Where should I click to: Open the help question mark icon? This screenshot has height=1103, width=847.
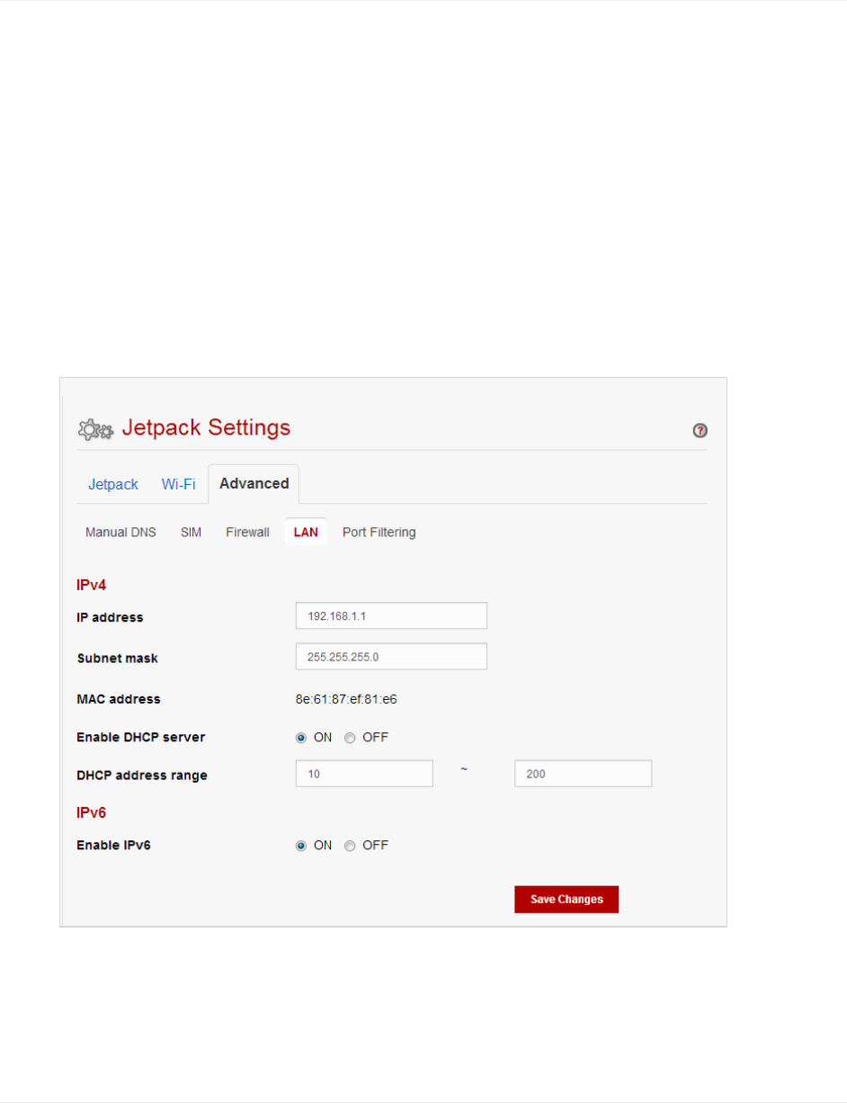(x=700, y=431)
